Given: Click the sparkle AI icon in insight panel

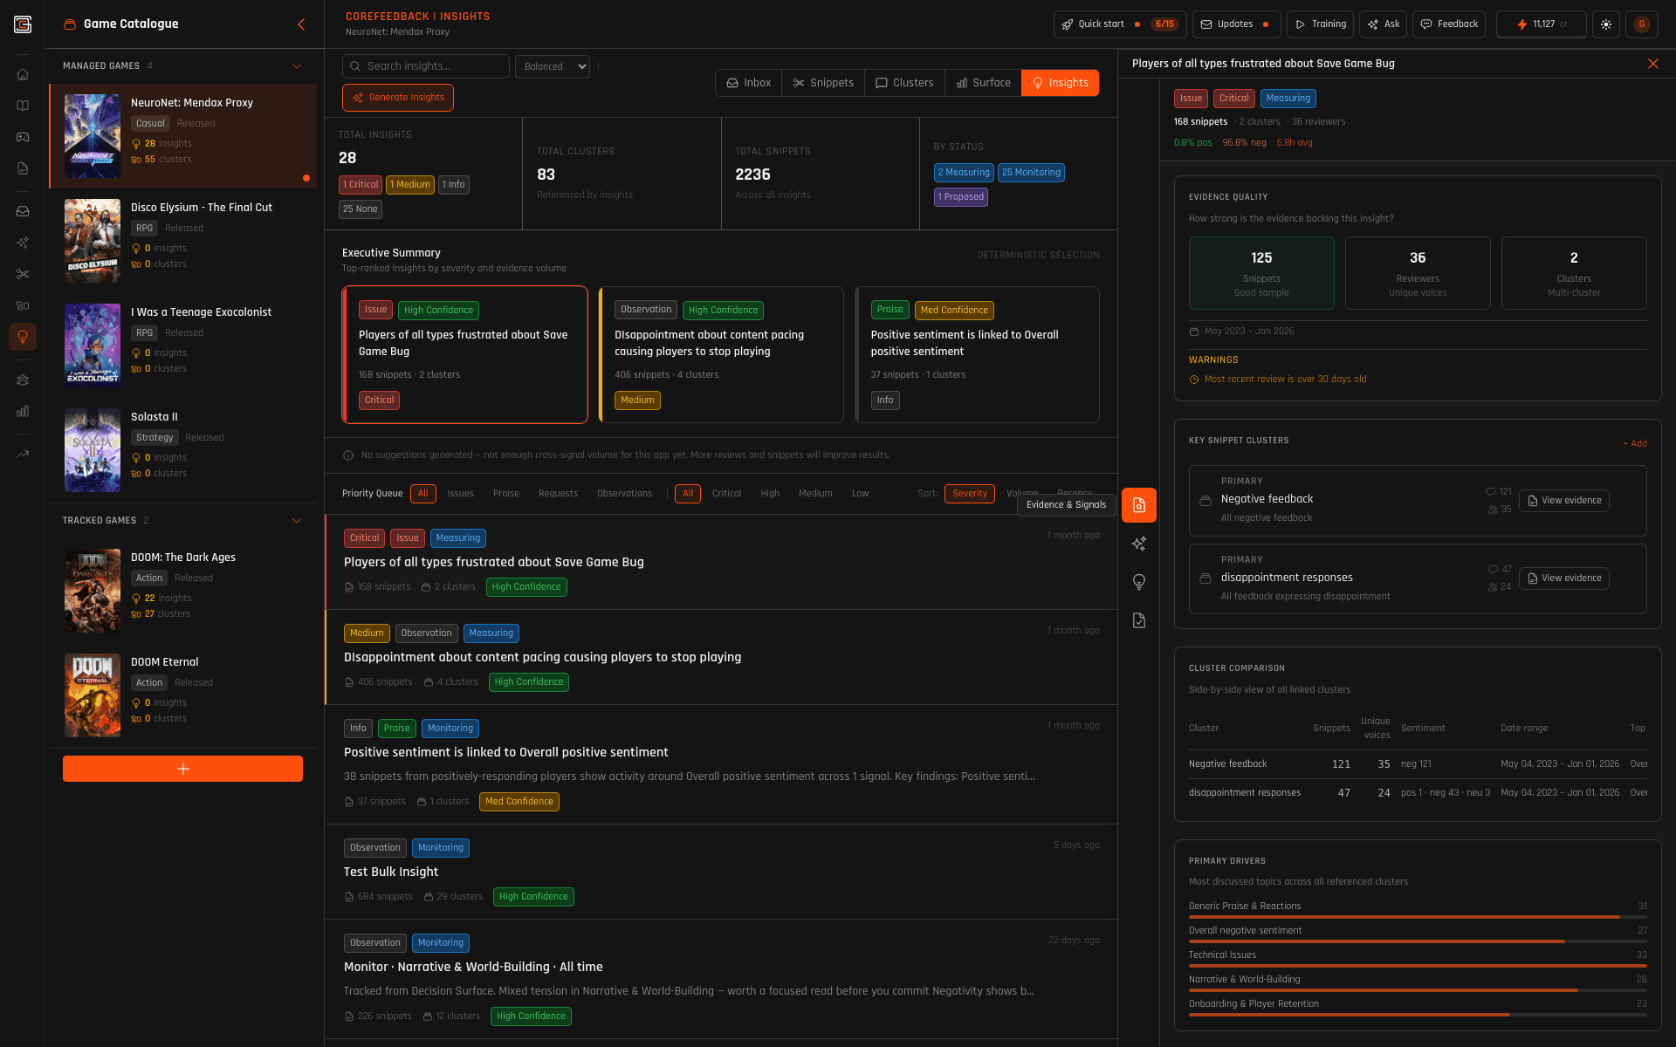Looking at the screenshot, I should tap(1139, 544).
